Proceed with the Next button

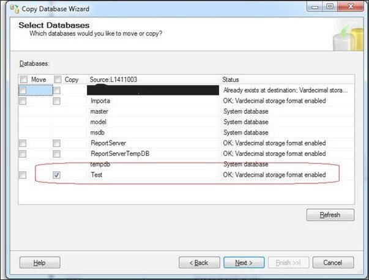(x=244, y=262)
